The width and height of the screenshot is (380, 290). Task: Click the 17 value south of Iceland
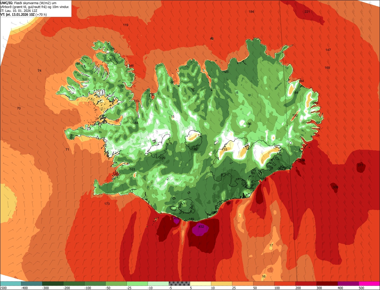[x=271, y=245]
